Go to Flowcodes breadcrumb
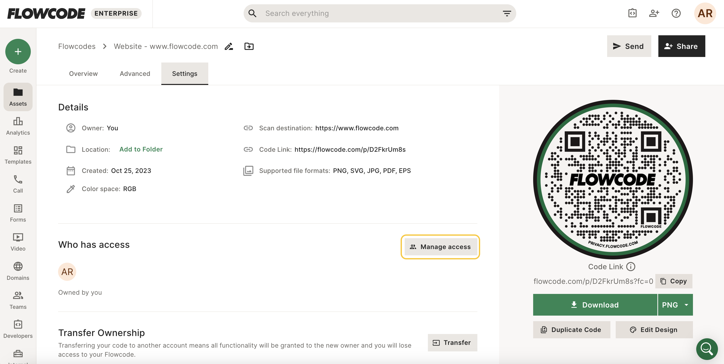Image resolution: width=724 pixels, height=364 pixels. [77, 46]
